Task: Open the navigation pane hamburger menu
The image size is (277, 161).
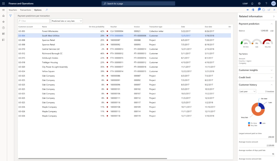Action: point(4,10)
